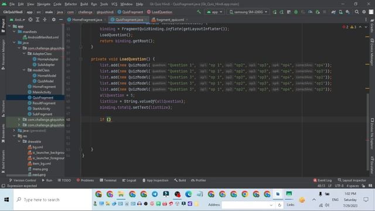Go to next highlighted error arrow
This screenshot has height=211, width=375.
point(366,27)
